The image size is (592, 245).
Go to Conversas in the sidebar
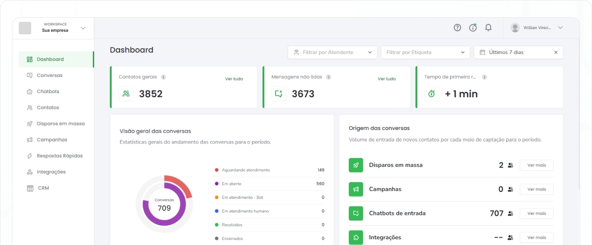point(49,75)
